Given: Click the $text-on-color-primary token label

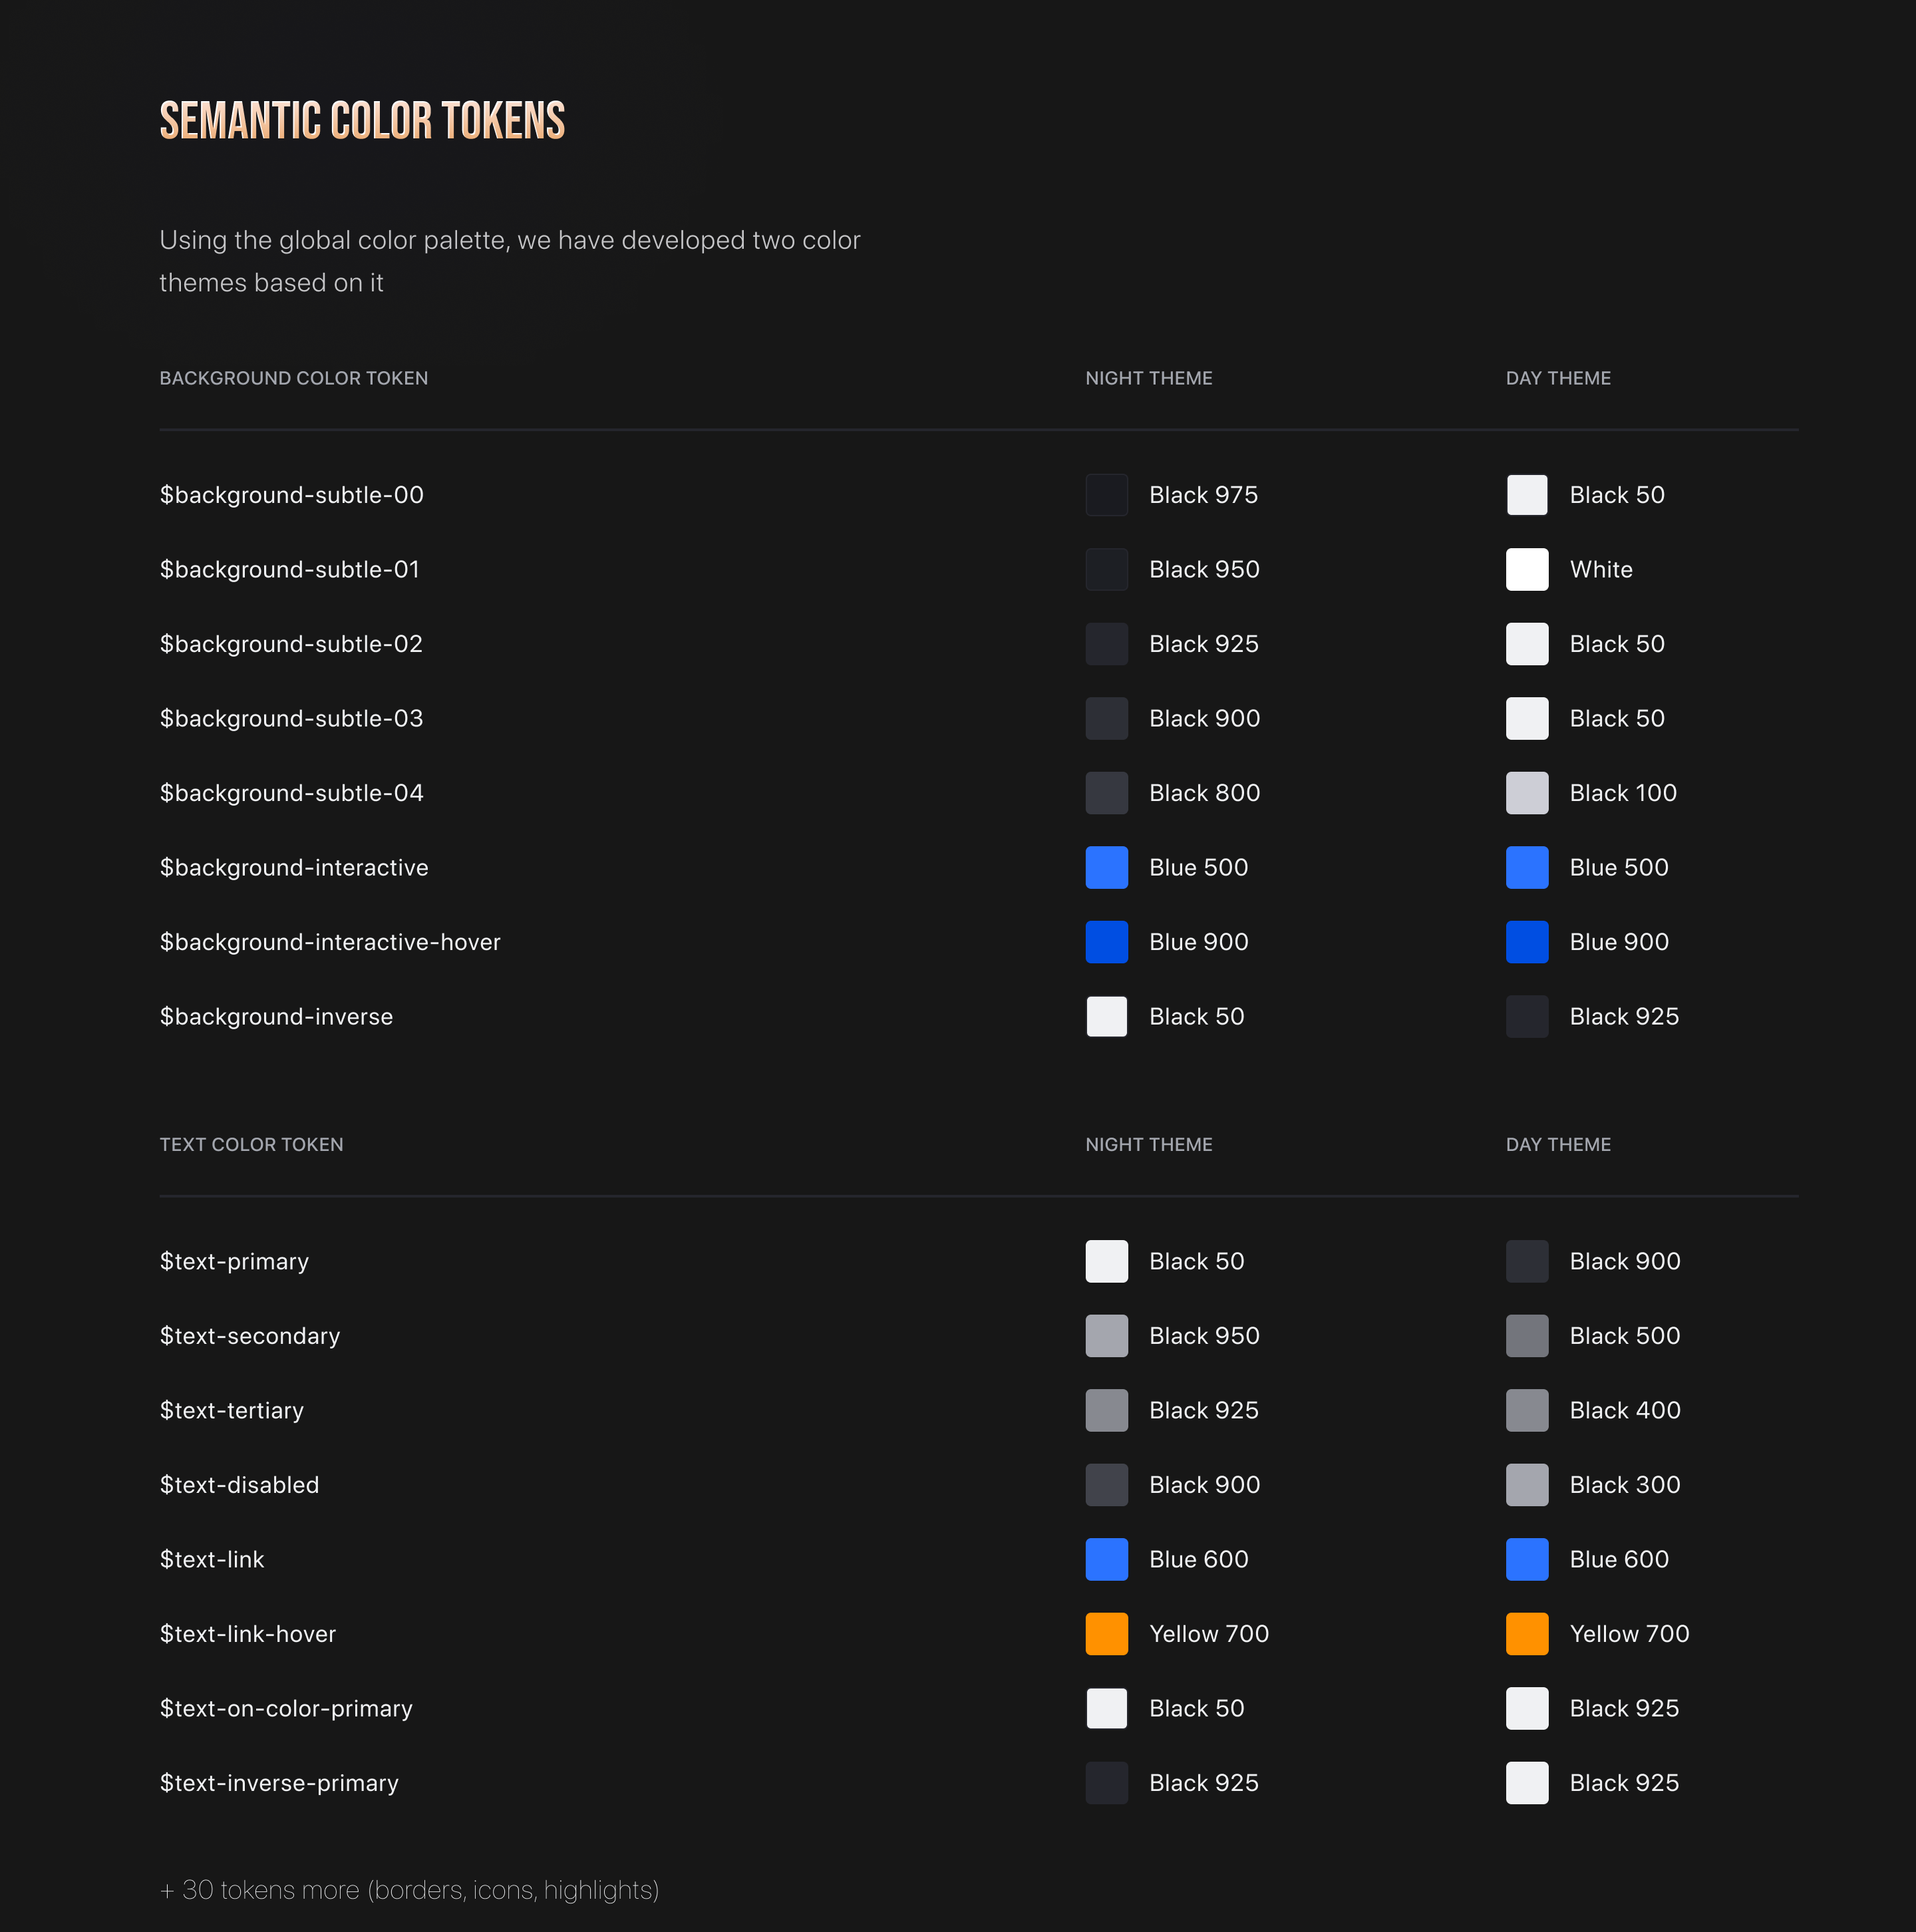Looking at the screenshot, I should point(286,1708).
